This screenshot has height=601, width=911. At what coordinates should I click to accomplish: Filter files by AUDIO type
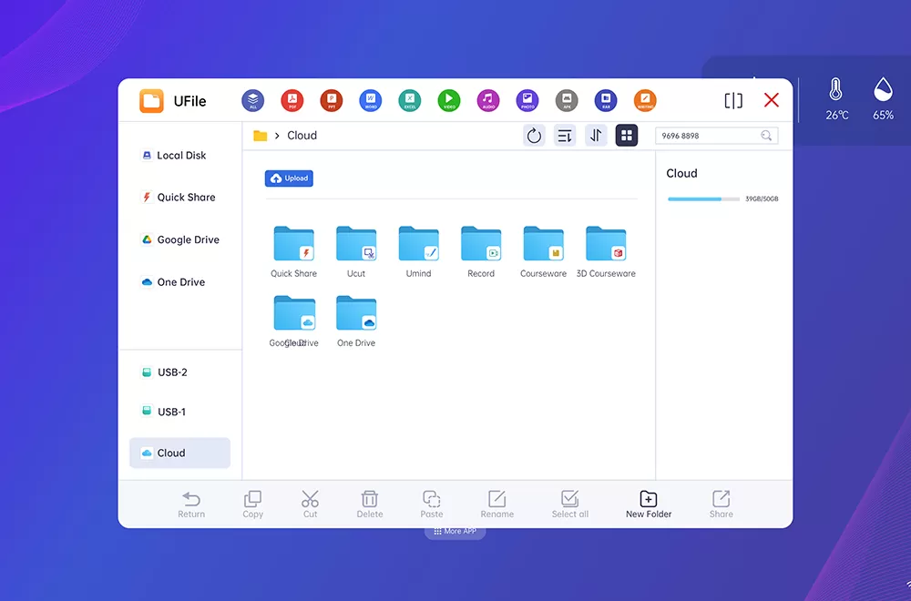point(488,100)
